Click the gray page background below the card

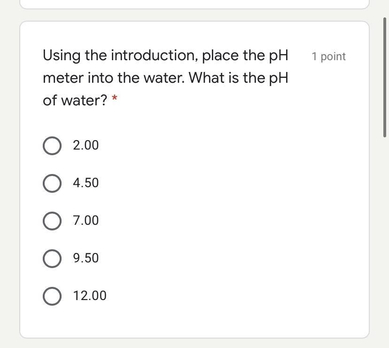pyautogui.click(x=194, y=343)
